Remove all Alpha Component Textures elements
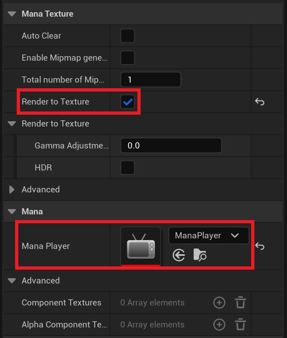 pyautogui.click(x=241, y=325)
